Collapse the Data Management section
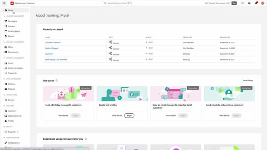Screen dimensions: 267x150 (x=4, y=79)
